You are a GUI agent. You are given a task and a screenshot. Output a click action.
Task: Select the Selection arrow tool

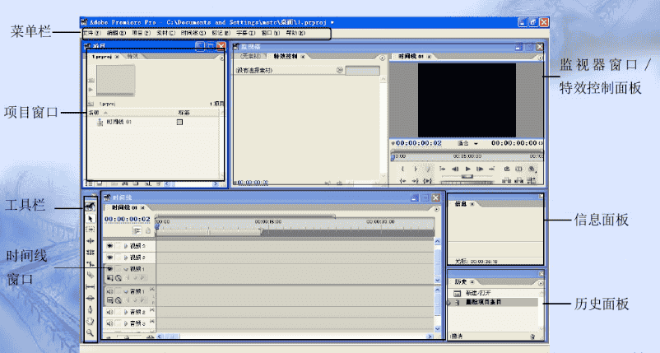(x=90, y=220)
